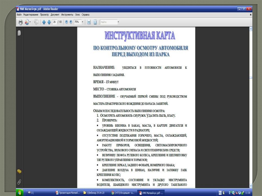Open the Файл menu
The height and width of the screenshot is (196, 262).
(x=19, y=15)
